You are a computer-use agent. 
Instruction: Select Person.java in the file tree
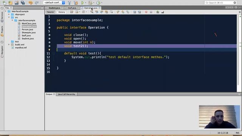click(x=27, y=29)
